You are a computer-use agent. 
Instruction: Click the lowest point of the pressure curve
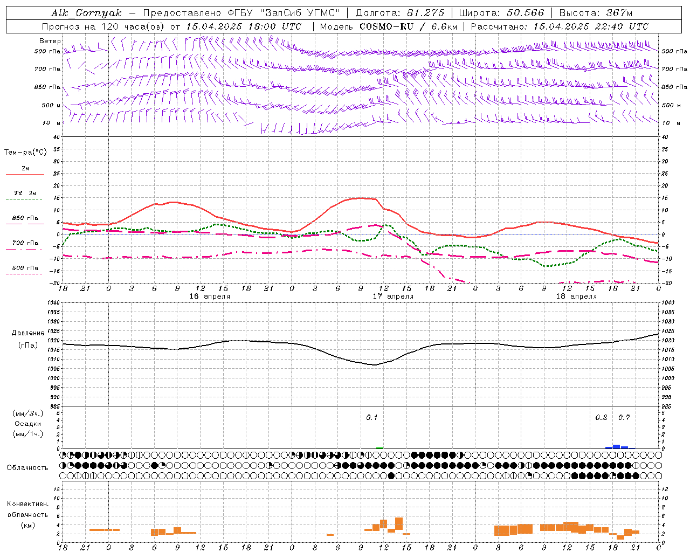[x=374, y=365]
